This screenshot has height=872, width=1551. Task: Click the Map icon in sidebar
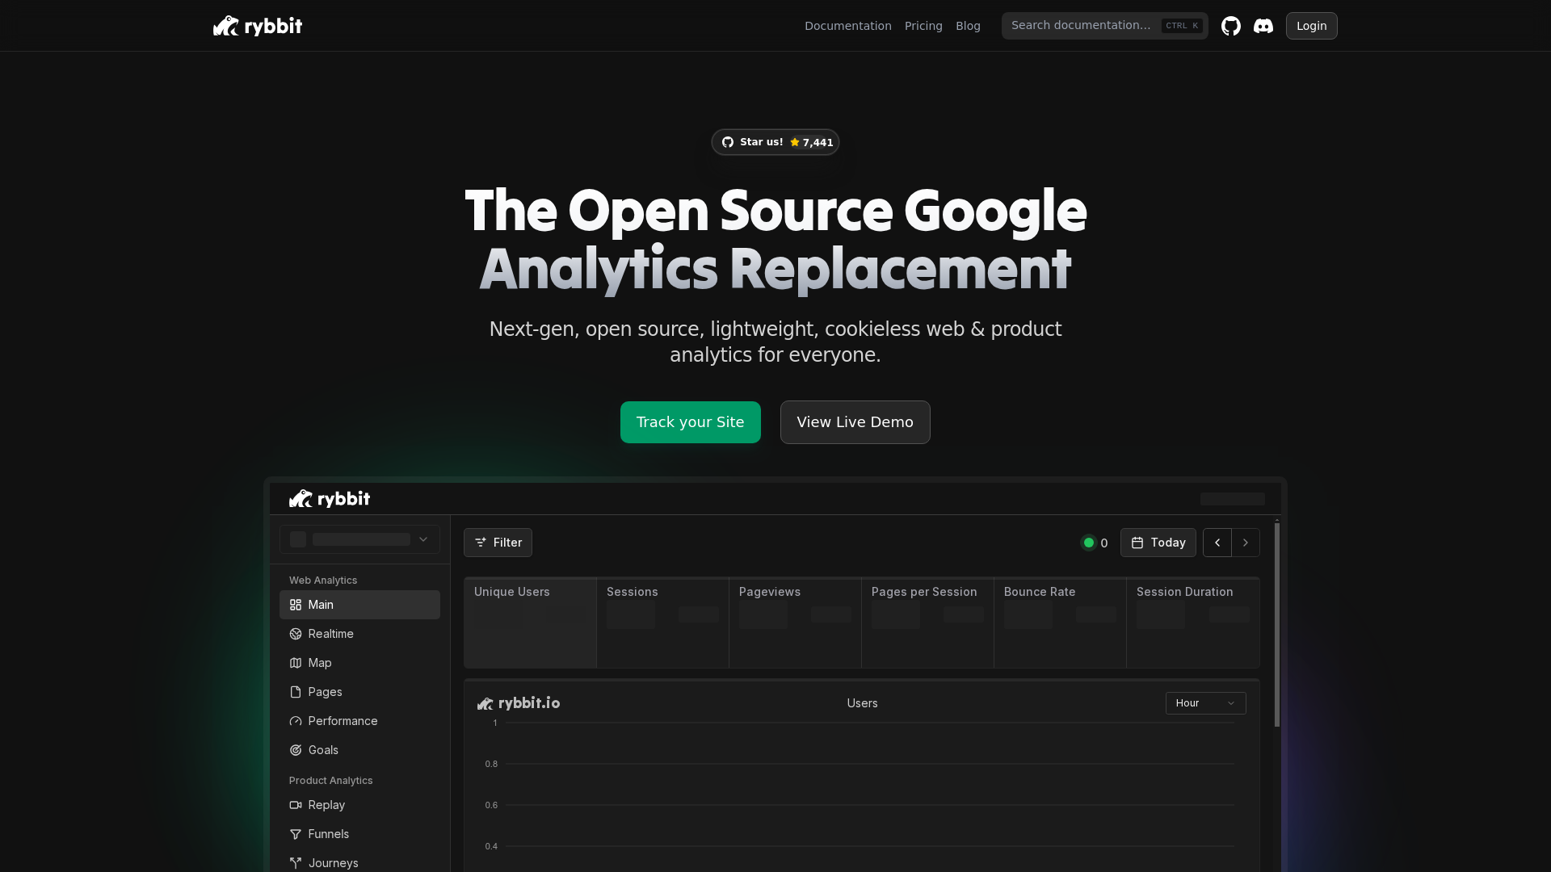(x=296, y=663)
